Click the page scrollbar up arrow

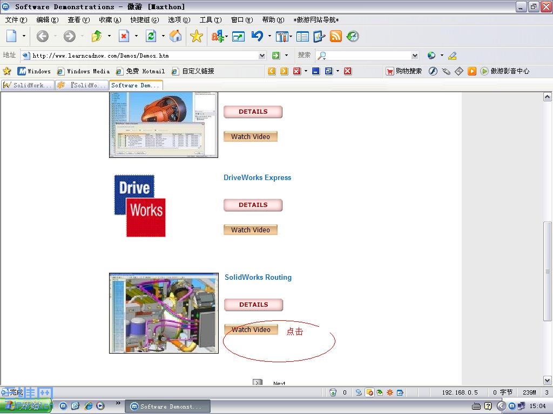(548, 97)
